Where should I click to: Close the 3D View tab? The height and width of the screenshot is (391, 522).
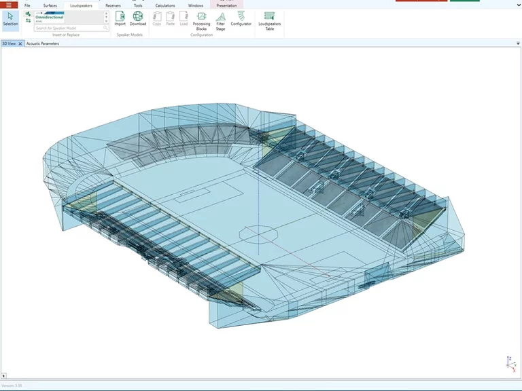[x=20, y=43]
